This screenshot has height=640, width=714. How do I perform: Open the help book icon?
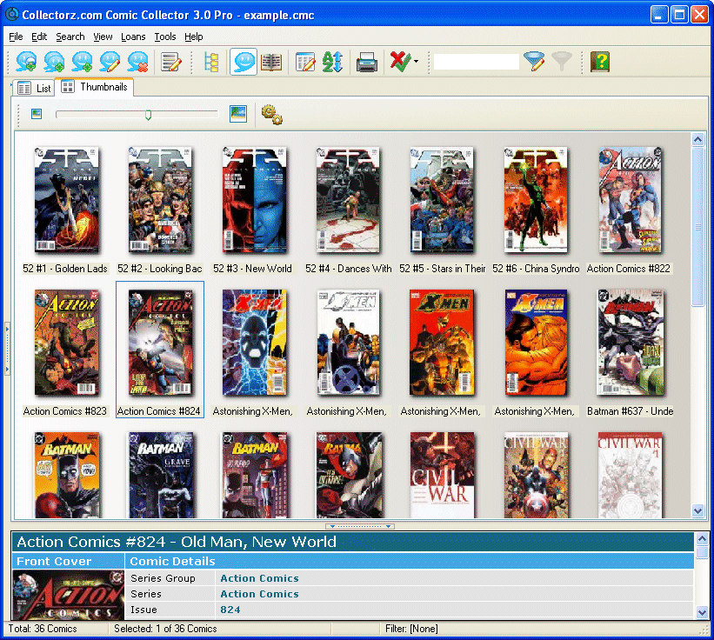600,62
